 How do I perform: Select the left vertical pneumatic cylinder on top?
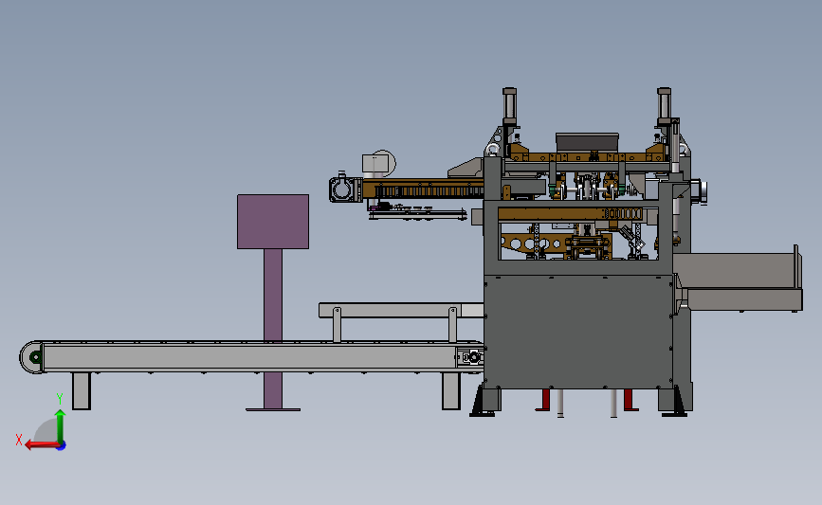click(509, 105)
